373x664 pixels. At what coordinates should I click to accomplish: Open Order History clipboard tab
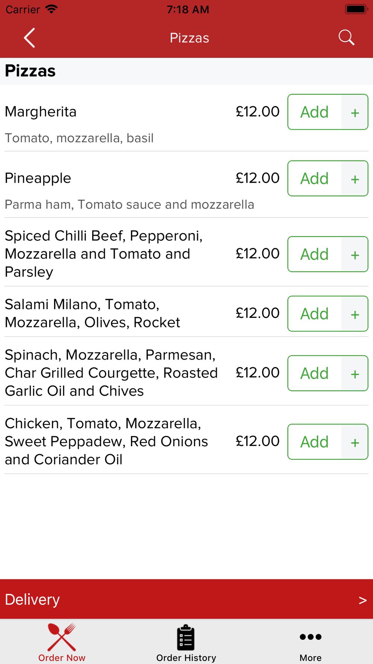tap(186, 643)
